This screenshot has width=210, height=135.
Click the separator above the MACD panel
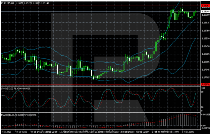click(101, 113)
